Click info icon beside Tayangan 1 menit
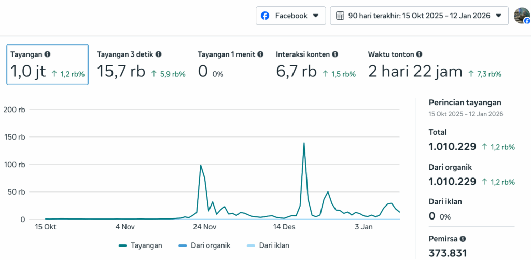The image size is (531, 260). (x=260, y=54)
